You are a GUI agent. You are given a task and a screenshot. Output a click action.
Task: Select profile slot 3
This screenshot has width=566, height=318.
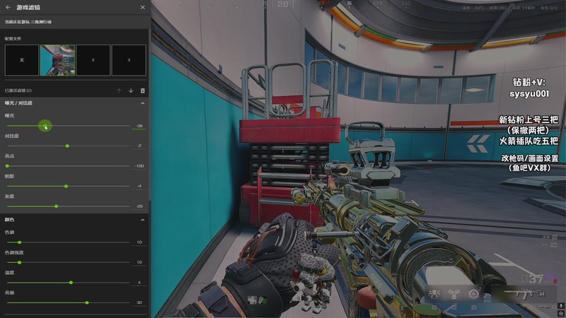[129, 60]
